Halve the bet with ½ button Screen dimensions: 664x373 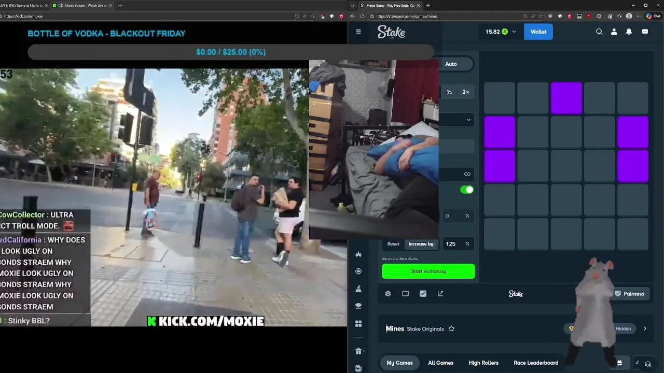click(x=449, y=92)
